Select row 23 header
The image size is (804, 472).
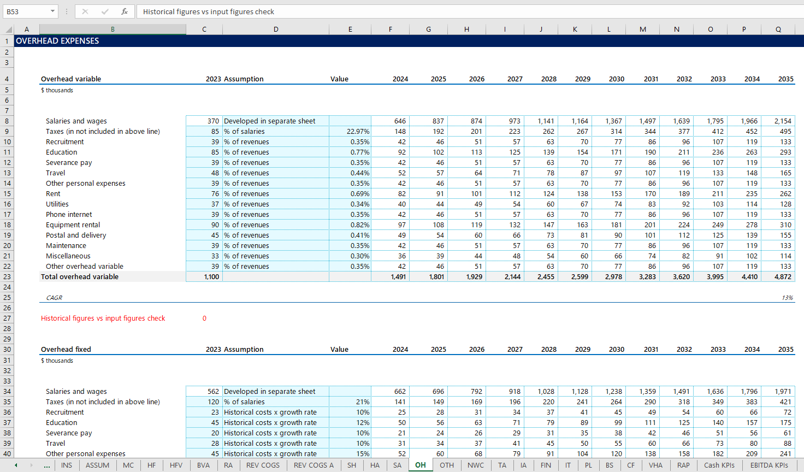click(x=7, y=277)
